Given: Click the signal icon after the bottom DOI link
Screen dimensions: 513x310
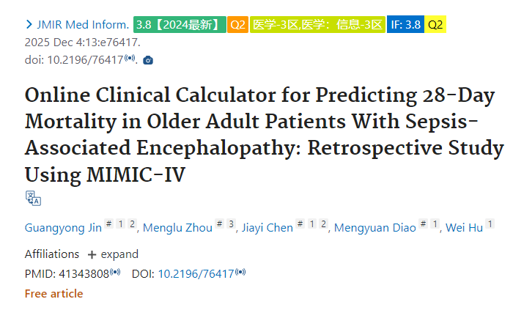Looking at the screenshot, I should (240, 272).
